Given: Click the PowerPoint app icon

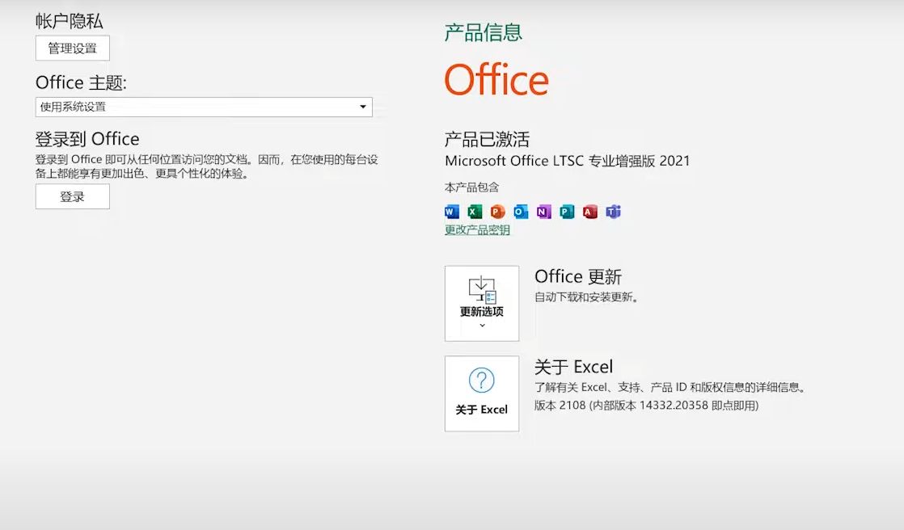Looking at the screenshot, I should pyautogui.click(x=498, y=212).
